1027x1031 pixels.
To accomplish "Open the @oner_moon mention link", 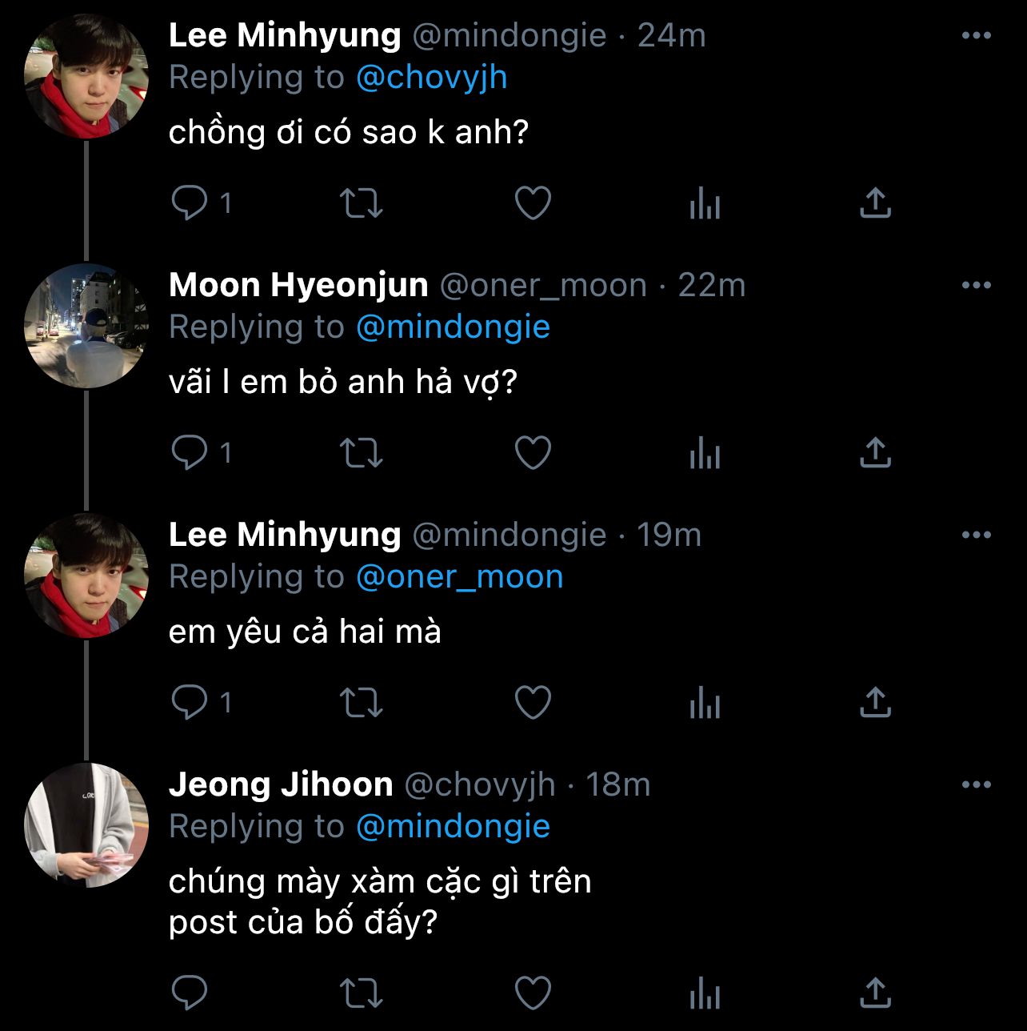I will [x=459, y=577].
